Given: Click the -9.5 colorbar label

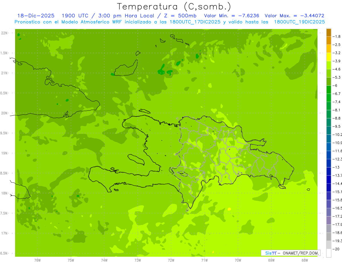Looking at the screenshot, I should click(x=337, y=126).
